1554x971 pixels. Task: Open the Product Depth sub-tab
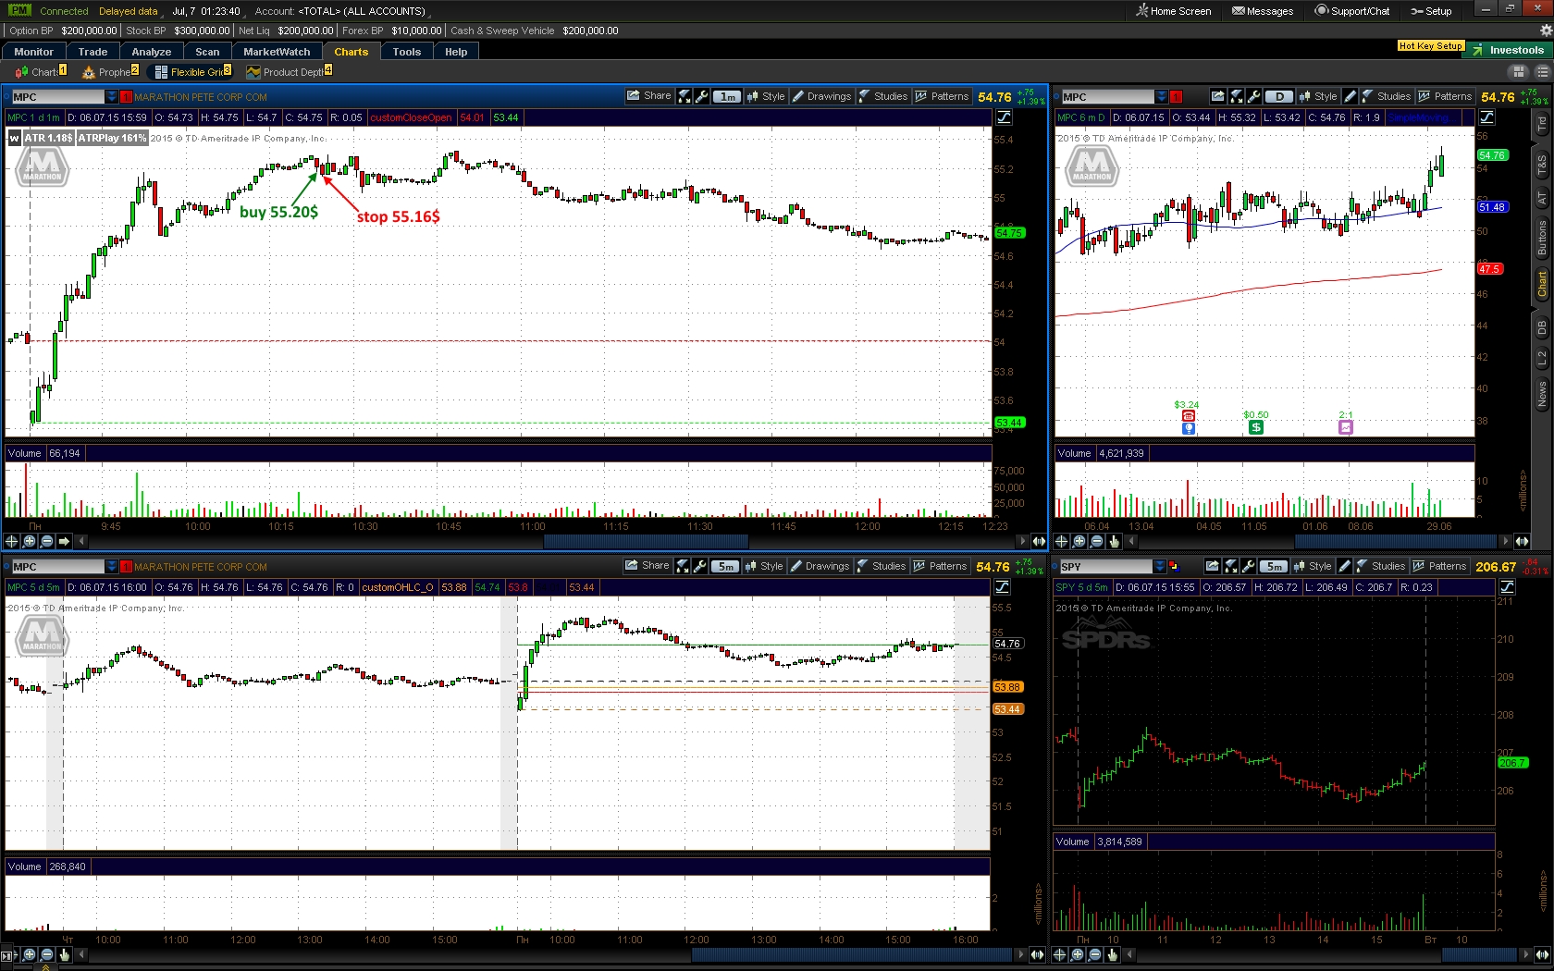coord(289,72)
